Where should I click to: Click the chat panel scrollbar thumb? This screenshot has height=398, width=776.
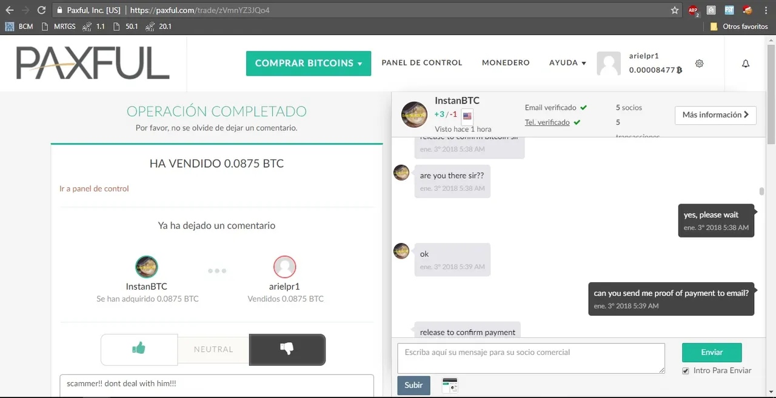(x=762, y=191)
